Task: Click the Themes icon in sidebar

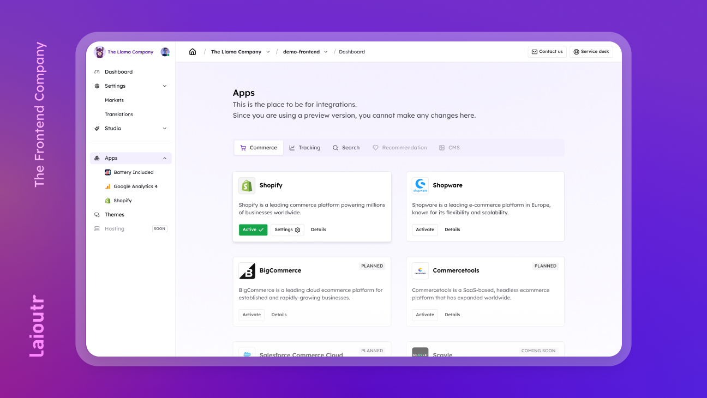Action: (x=97, y=215)
